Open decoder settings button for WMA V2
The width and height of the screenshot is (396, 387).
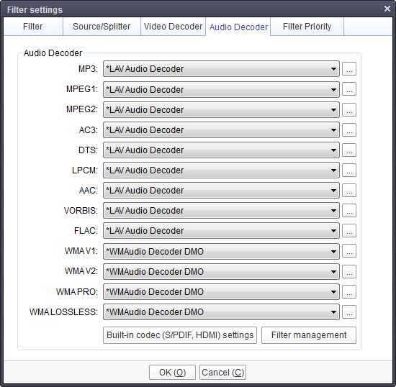click(x=349, y=271)
